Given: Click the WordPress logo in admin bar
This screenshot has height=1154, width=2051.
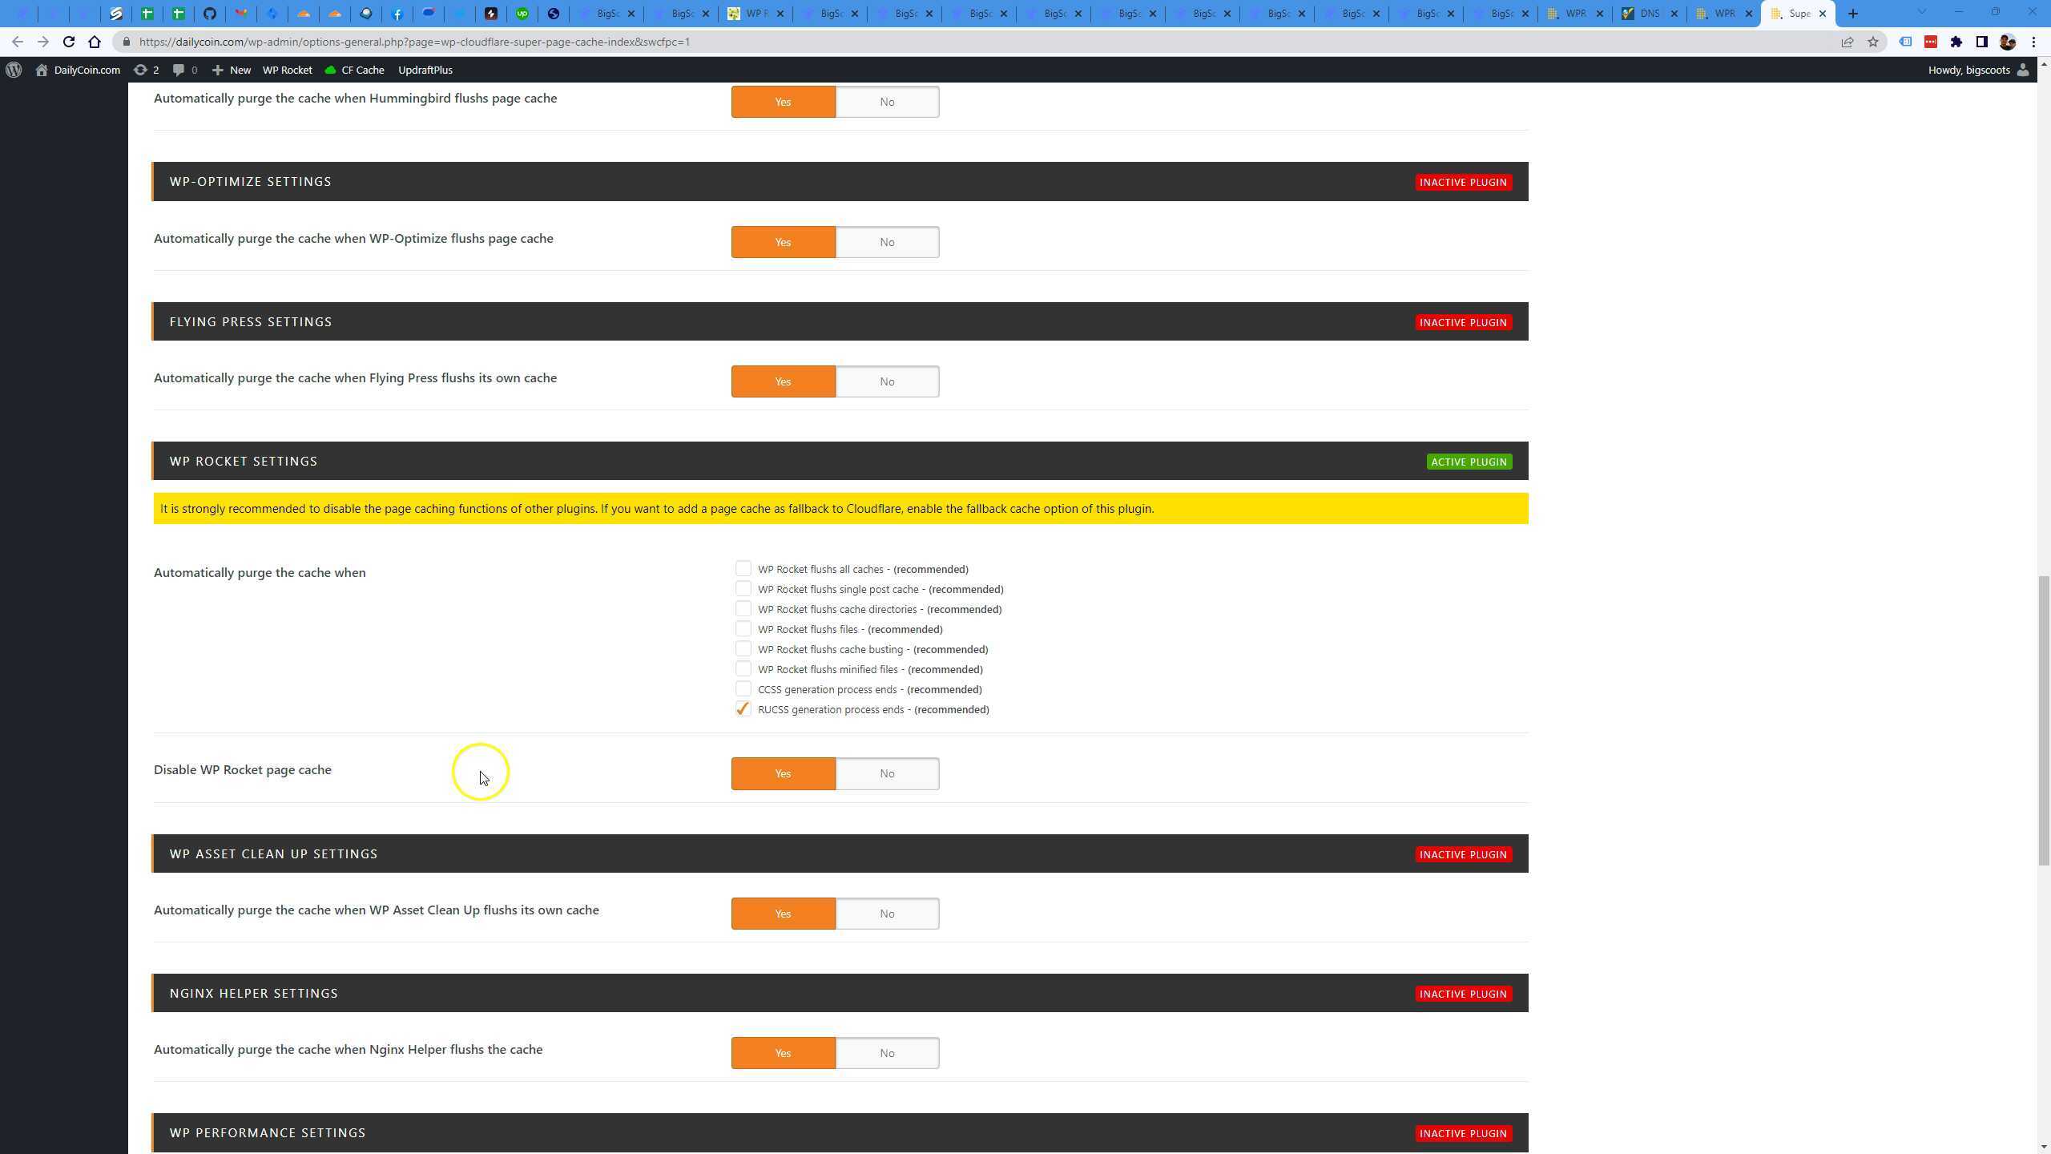Looking at the screenshot, I should 14,70.
